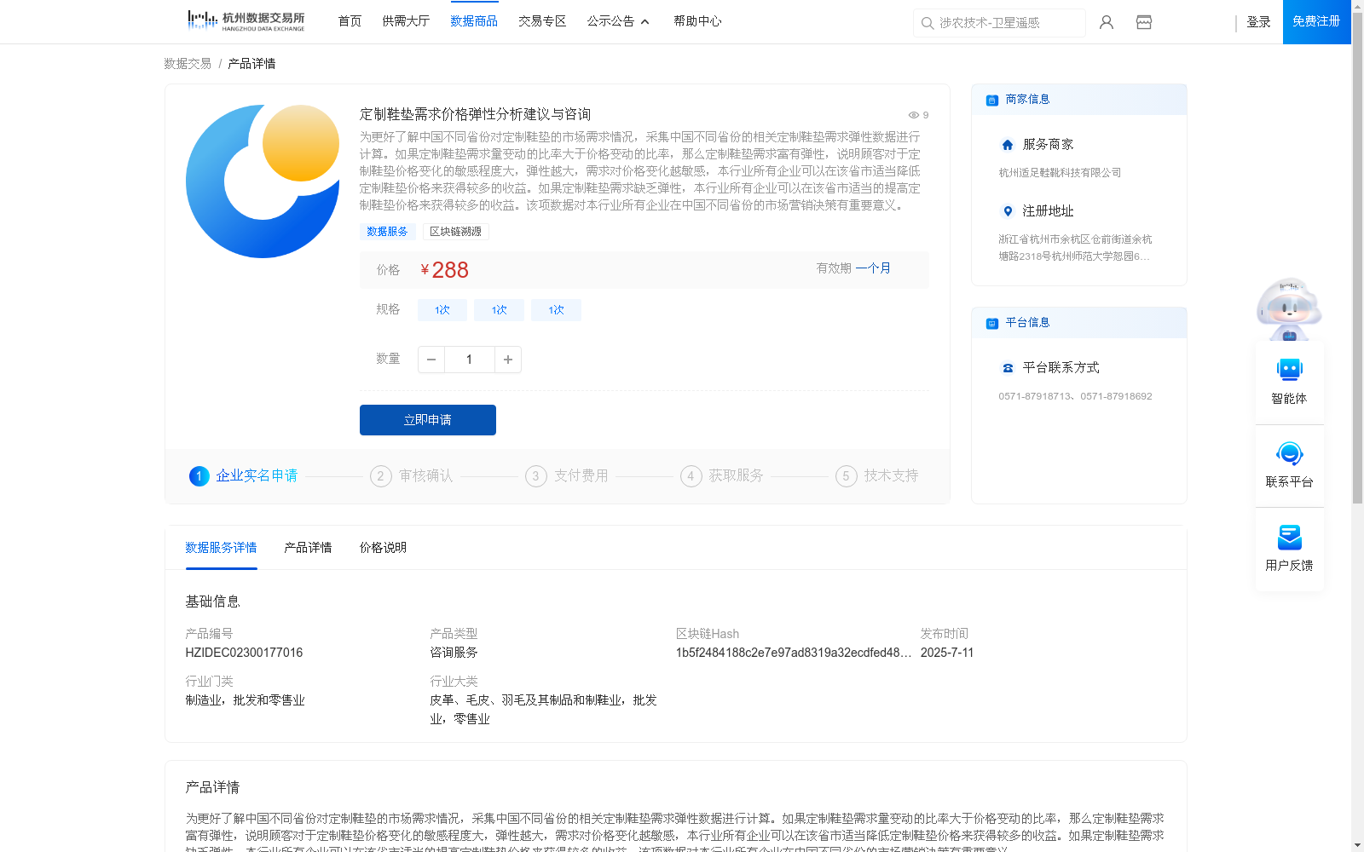Viewport: 1364px width, 852px height.
Task: Click the registered address text 浙江省杭州市余杭区
Action: [1075, 248]
